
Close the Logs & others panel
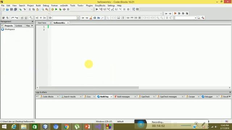click(x=230, y=92)
